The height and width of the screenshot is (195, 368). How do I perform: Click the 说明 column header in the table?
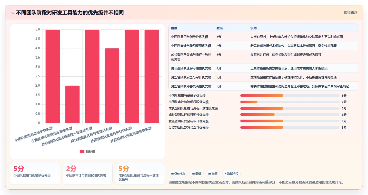point(254,28)
